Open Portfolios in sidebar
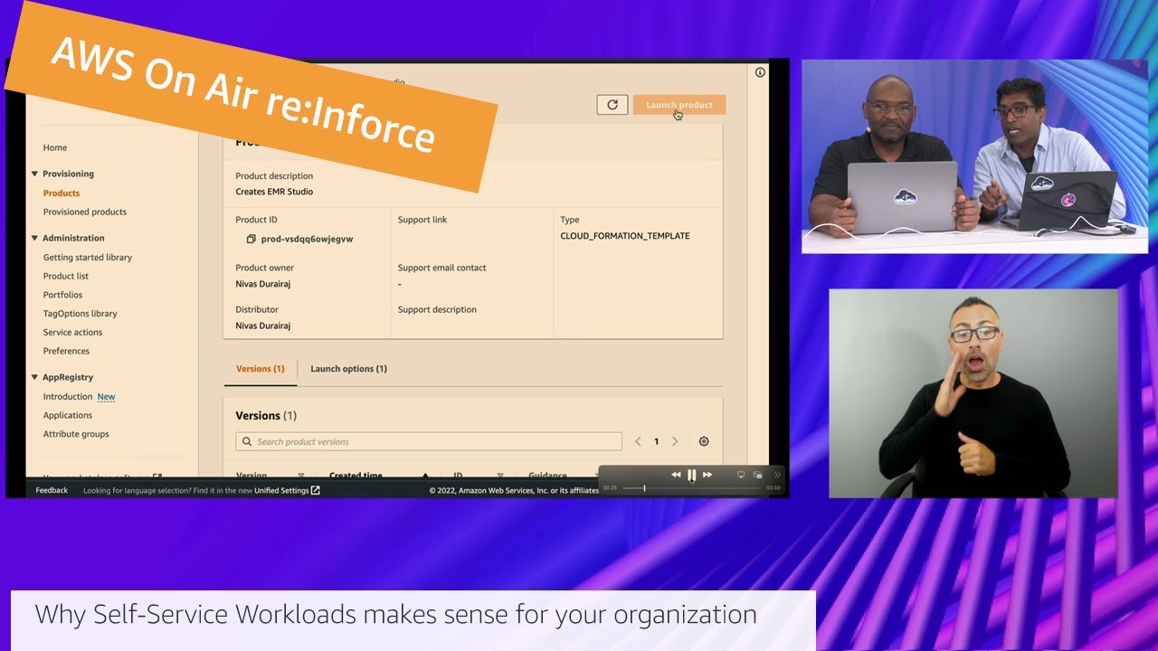The height and width of the screenshot is (651, 1158). [62, 295]
